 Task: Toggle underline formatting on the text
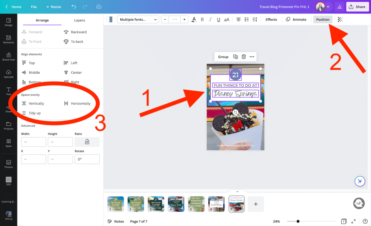pyautogui.click(x=218, y=19)
